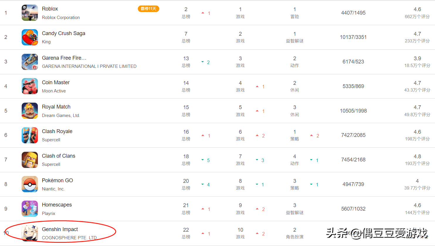This screenshot has width=435, height=246.
Task: Click Garena rating 3.9 18.5万个评分
Action: pyautogui.click(x=417, y=62)
